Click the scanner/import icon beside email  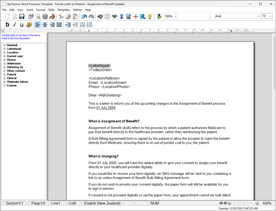(52, 17)
